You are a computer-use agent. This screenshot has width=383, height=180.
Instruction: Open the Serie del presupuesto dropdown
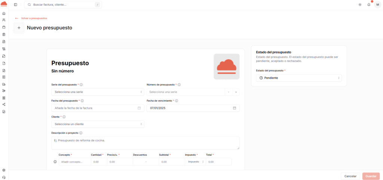click(98, 92)
